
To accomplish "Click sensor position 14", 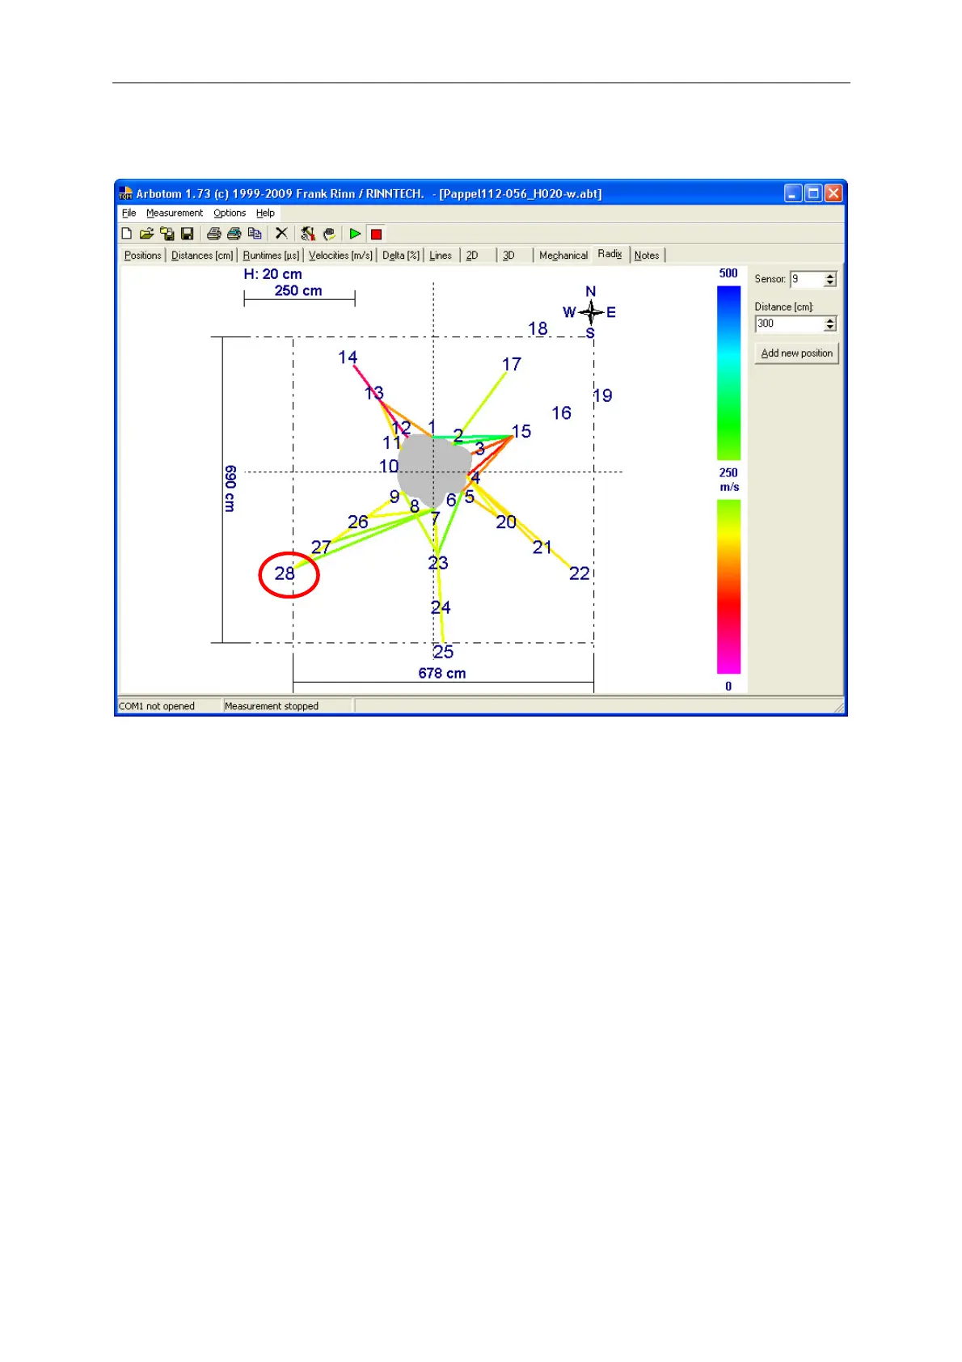I will coord(348,357).
